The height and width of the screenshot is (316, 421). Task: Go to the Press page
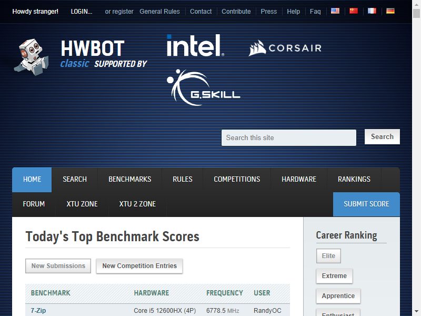(268, 12)
